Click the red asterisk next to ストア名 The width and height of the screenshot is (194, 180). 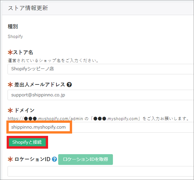coord(10,52)
